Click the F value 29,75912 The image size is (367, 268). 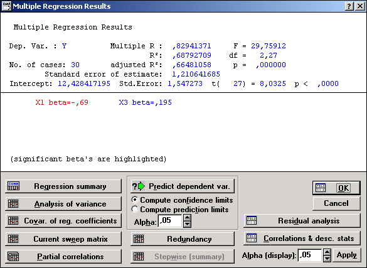[269, 46]
